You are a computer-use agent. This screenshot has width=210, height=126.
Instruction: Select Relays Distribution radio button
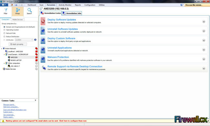[5, 37]
